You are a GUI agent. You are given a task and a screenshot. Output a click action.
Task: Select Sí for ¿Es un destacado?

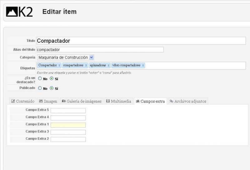point(52,79)
